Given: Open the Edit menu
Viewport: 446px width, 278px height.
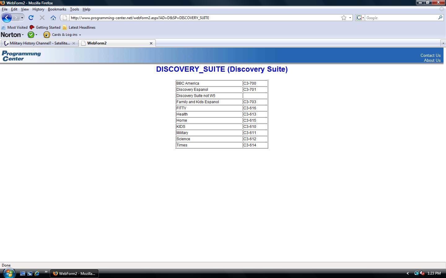Looking at the screenshot, I should 14,9.
